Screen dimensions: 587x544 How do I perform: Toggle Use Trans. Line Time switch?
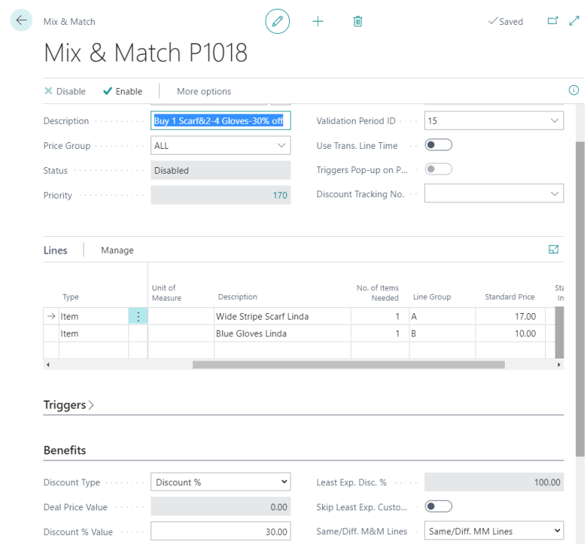(438, 145)
